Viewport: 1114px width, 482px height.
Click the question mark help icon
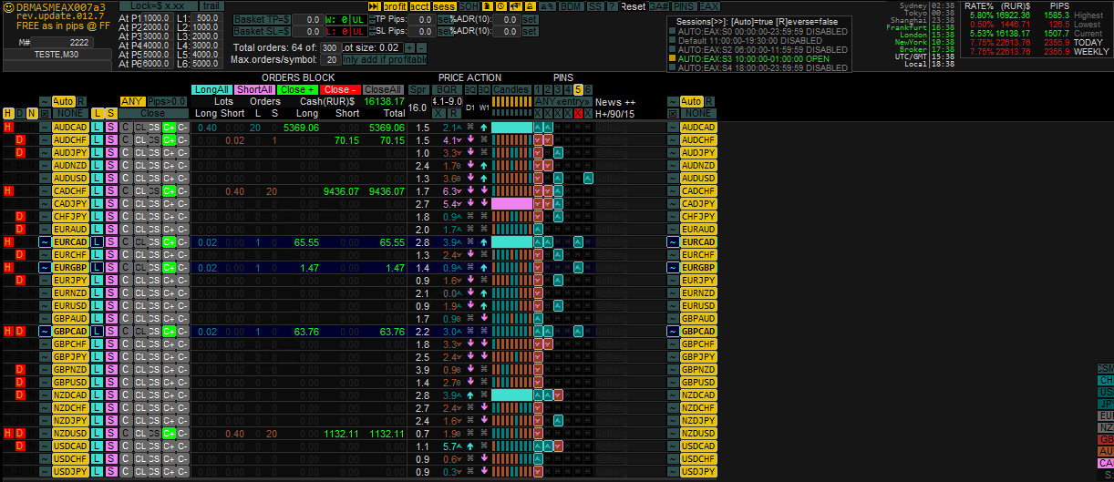[612, 6]
